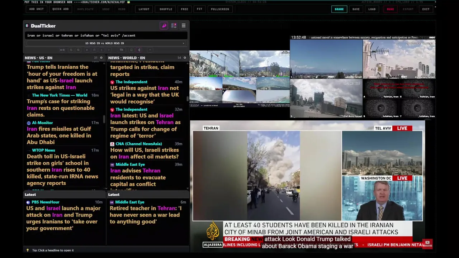
Task: Click the ADD UNIT button
Action: [36, 9]
